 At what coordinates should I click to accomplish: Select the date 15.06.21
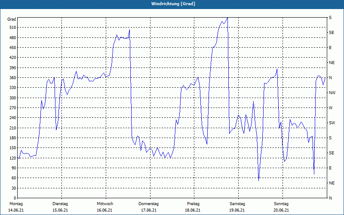pos(60,210)
